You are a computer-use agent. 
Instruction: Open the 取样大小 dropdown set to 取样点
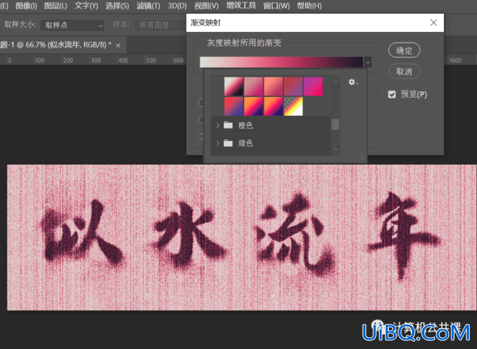click(72, 25)
